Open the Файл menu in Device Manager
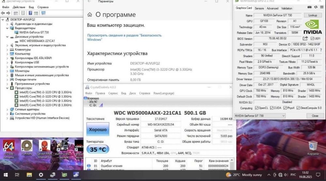Viewport: 326px width, 181px height. pos(6,7)
